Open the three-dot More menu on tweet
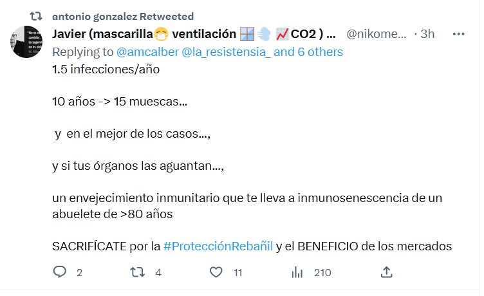This screenshot has height=296, width=484. (459, 33)
